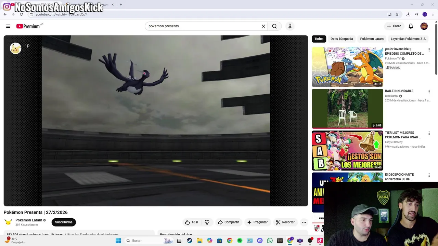Click the Pokémon Latam Pikachu channel avatar
Viewport: 438px width, 246px height.
(8, 222)
